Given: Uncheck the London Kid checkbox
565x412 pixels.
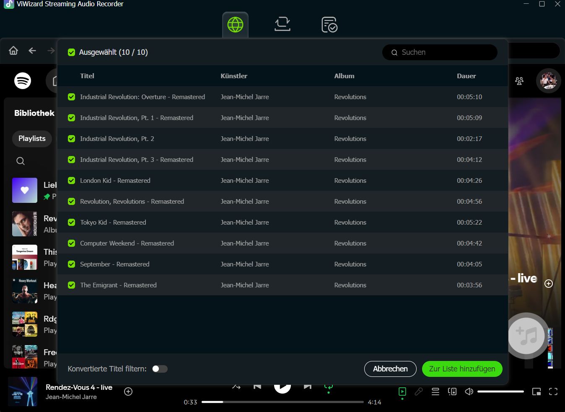Looking at the screenshot, I should click(x=71, y=181).
